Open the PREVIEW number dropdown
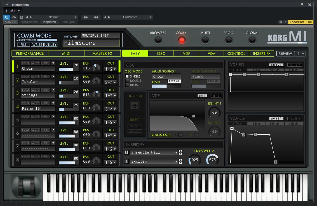This screenshot has width=317, height=206. 300,53
